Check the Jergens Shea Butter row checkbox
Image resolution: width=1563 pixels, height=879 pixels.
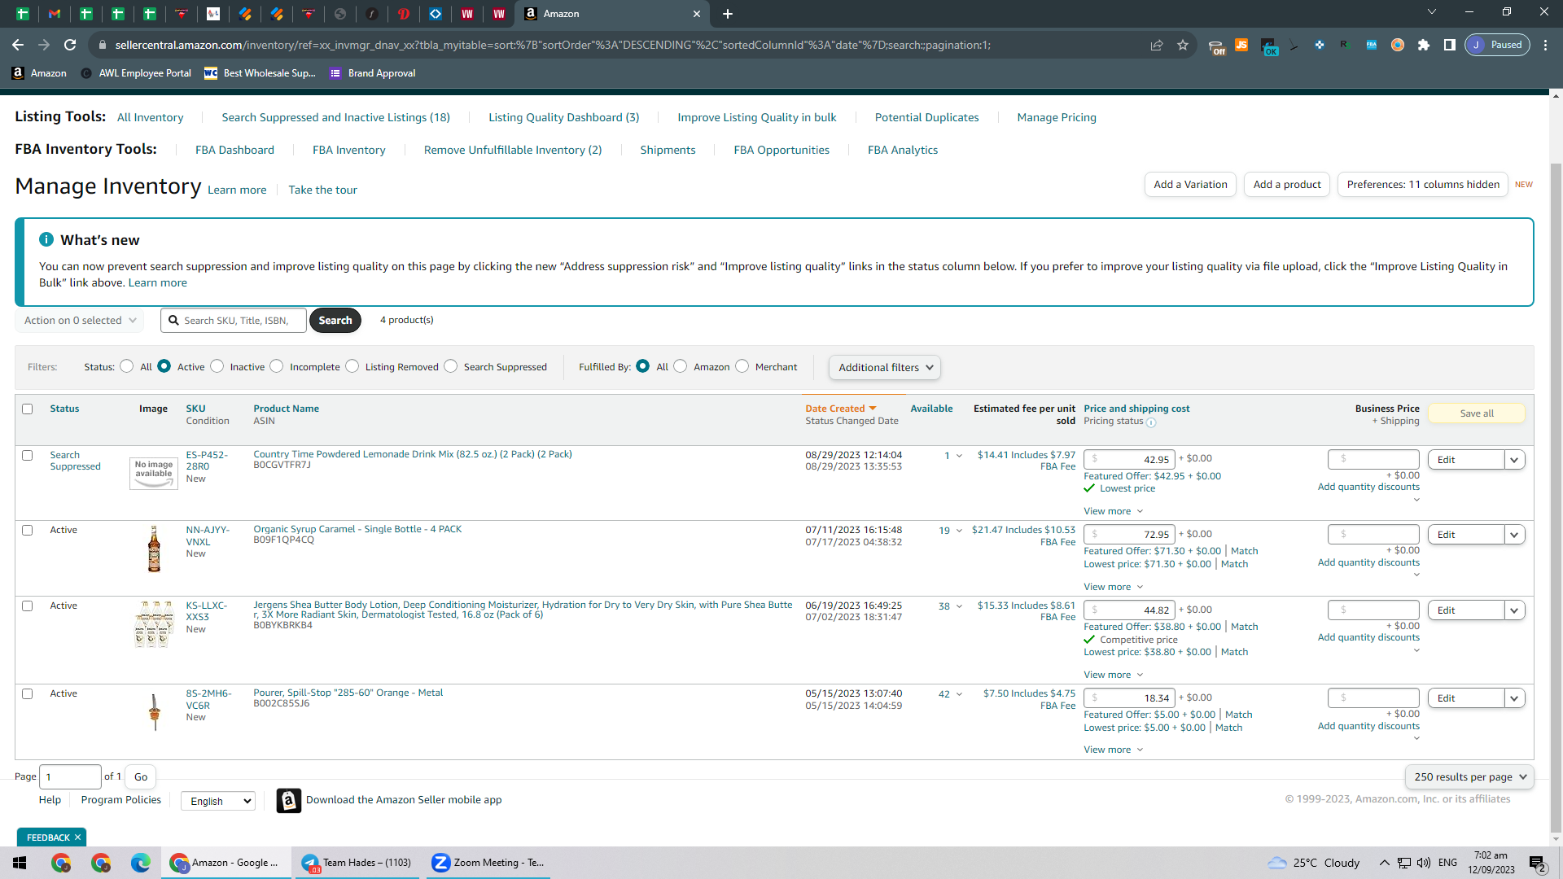coord(28,606)
